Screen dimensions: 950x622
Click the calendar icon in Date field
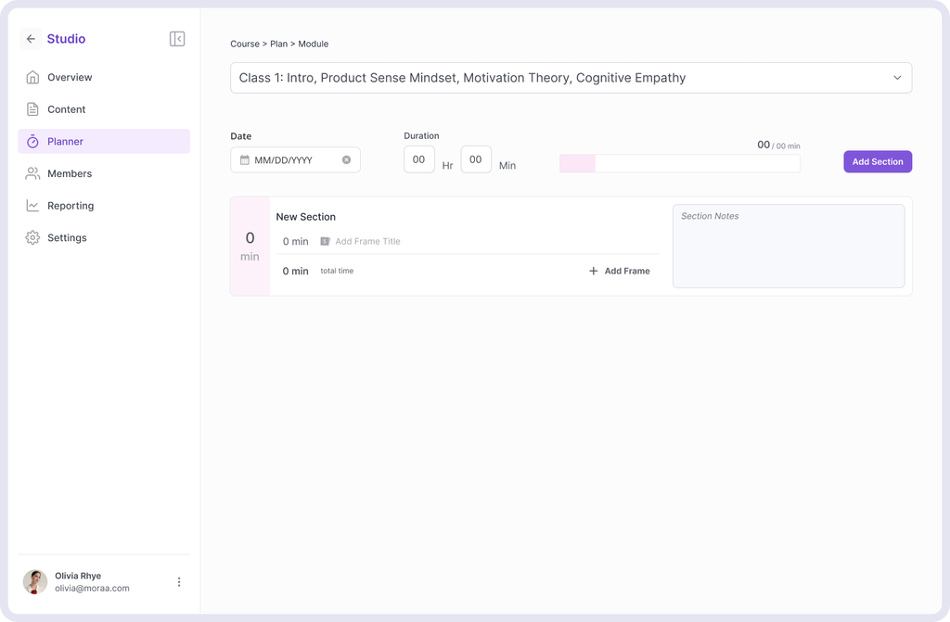[x=245, y=159]
